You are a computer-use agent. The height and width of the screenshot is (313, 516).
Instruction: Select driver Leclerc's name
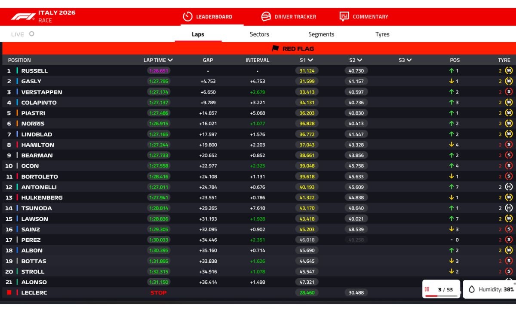click(x=34, y=292)
